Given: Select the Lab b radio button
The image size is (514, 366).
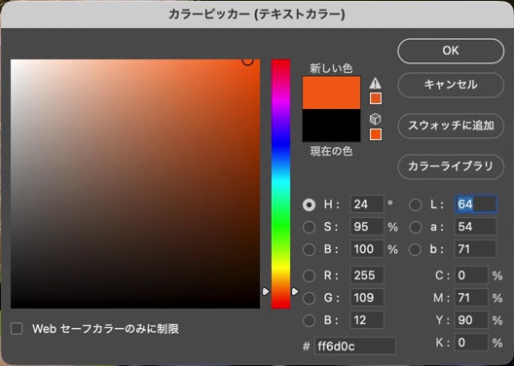Looking at the screenshot, I should click(416, 249).
